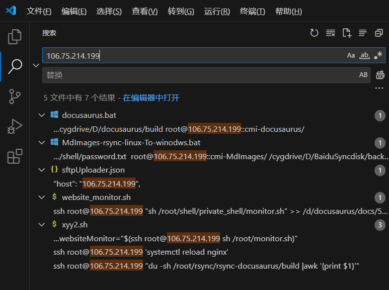Open Source Control view
Image resolution: width=389 pixels, height=290 pixels.
(x=14, y=97)
